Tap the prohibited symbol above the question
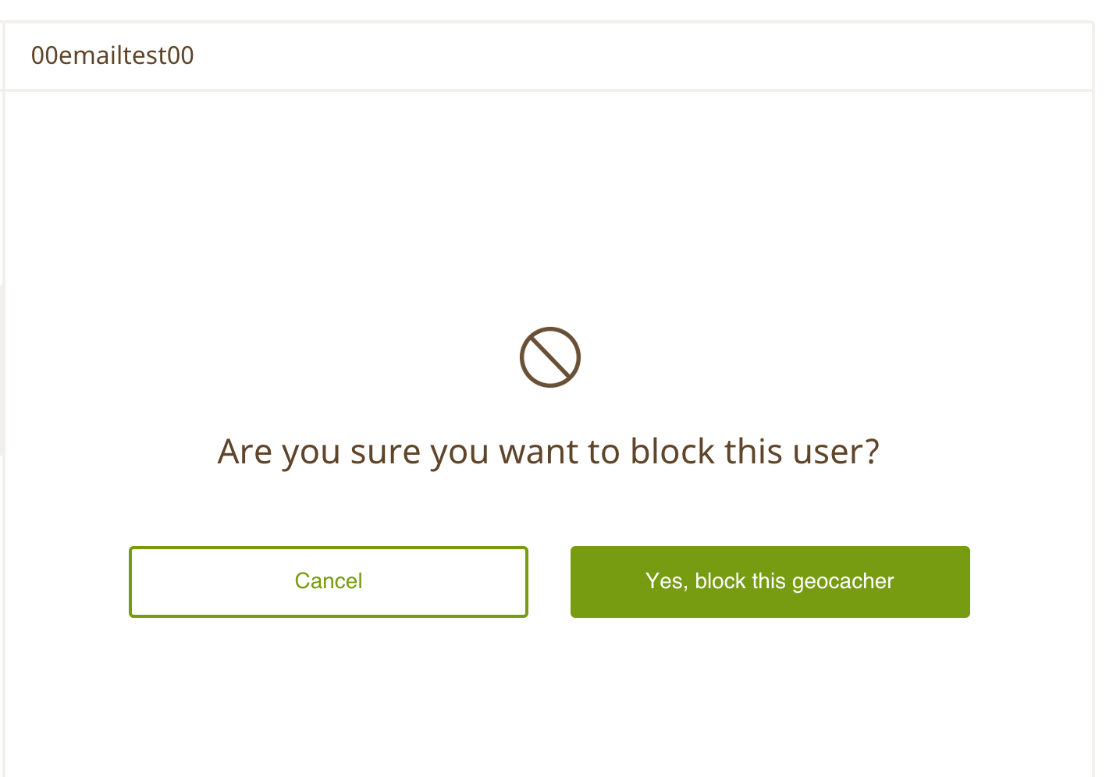This screenshot has width=1113, height=777. click(x=549, y=357)
